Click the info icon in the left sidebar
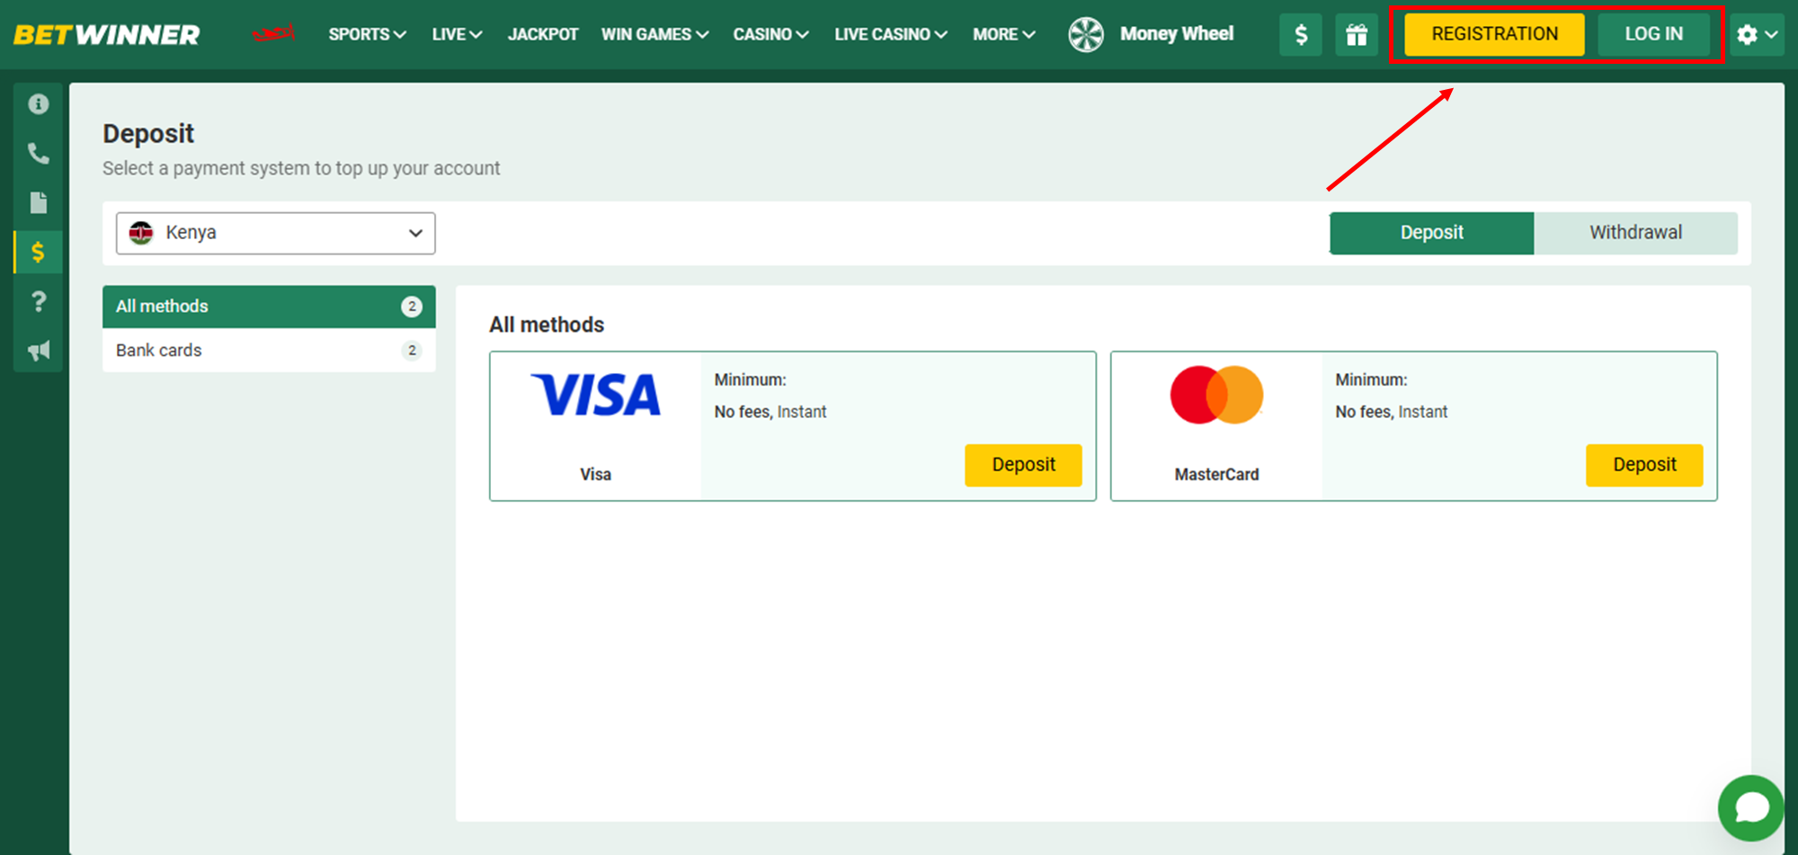Viewport: 1798px width, 855px height. (38, 104)
